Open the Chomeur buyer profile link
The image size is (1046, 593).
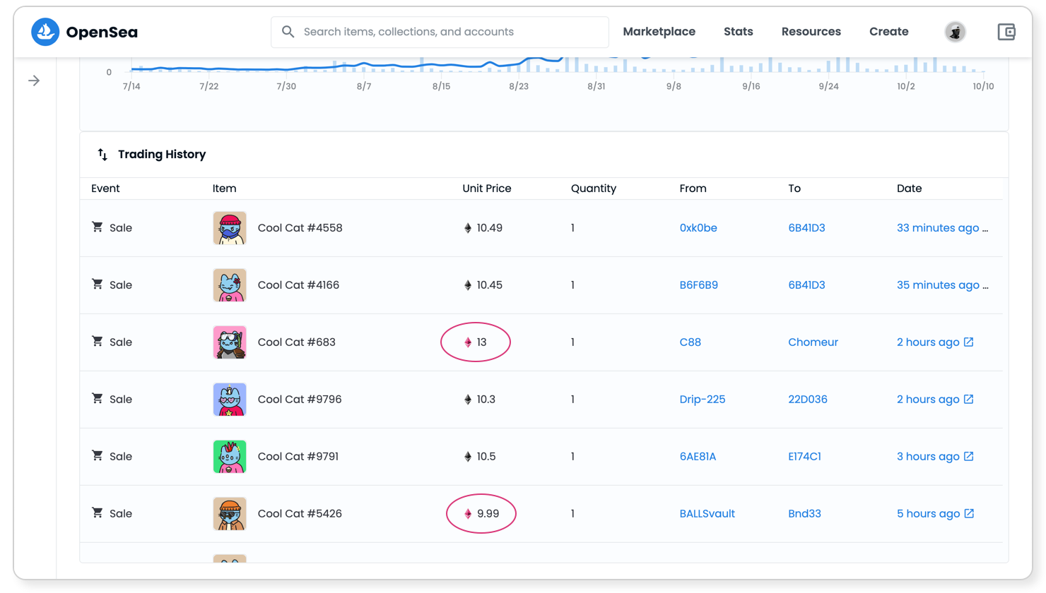tap(813, 342)
